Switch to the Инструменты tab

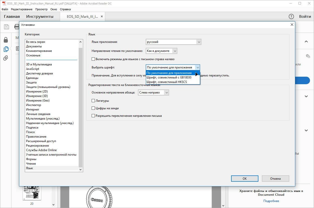tap(40, 17)
